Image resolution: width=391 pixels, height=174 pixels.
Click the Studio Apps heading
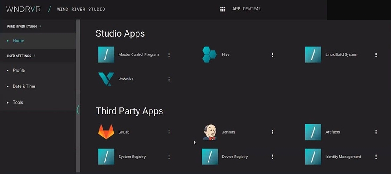[120, 33]
